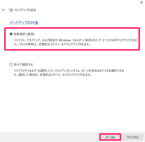This screenshot has width=145, height=142.
Task: Click the gray footer bar beside 次へ(N)
Action: point(48,137)
